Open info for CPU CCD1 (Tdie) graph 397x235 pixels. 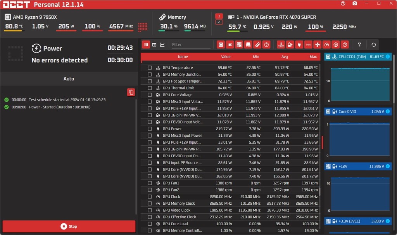pos(388,57)
